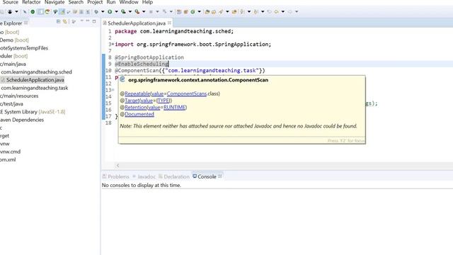
Task: Click the red-green refresh toolbar icon
Action: [x=47, y=11]
